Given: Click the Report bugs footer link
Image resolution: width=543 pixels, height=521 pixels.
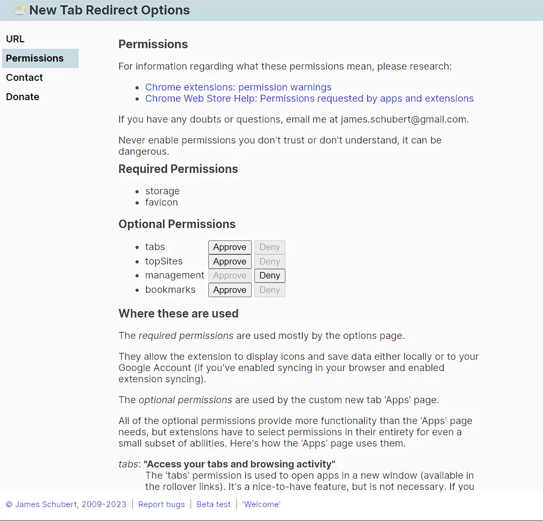Looking at the screenshot, I should coord(161,504).
